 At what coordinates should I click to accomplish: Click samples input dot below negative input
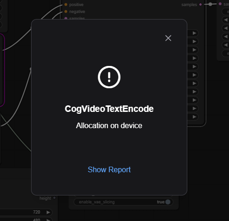click(66, 18)
